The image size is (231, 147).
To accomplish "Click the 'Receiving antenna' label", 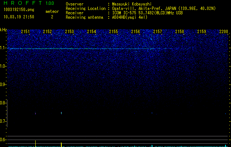I will coord(84,17).
